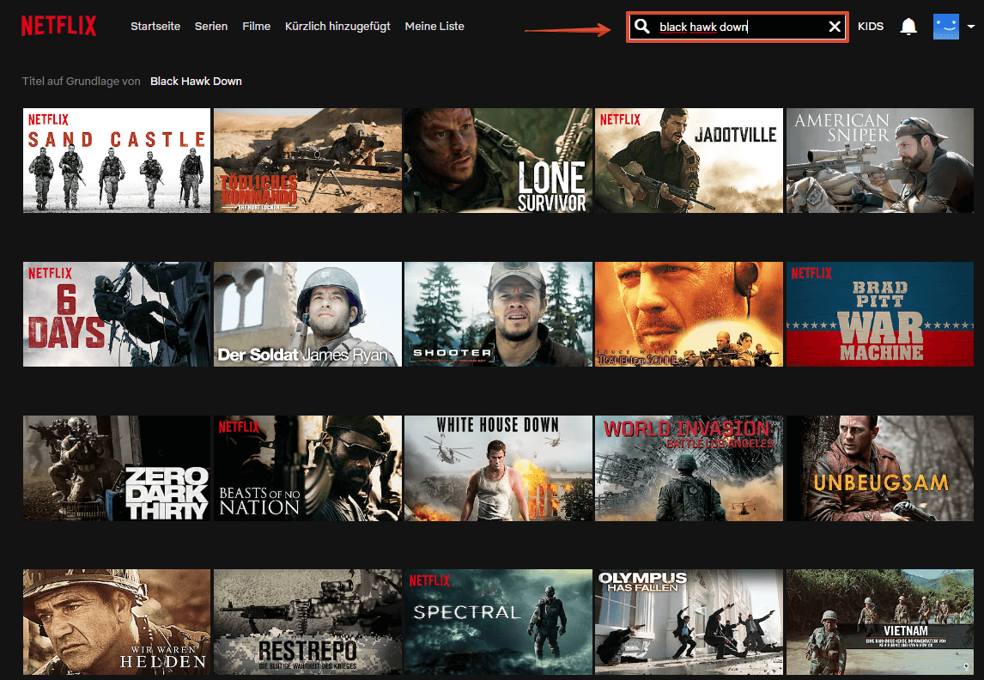Open the Filme menu item
Viewport: 984px width, 680px height.
(x=256, y=27)
